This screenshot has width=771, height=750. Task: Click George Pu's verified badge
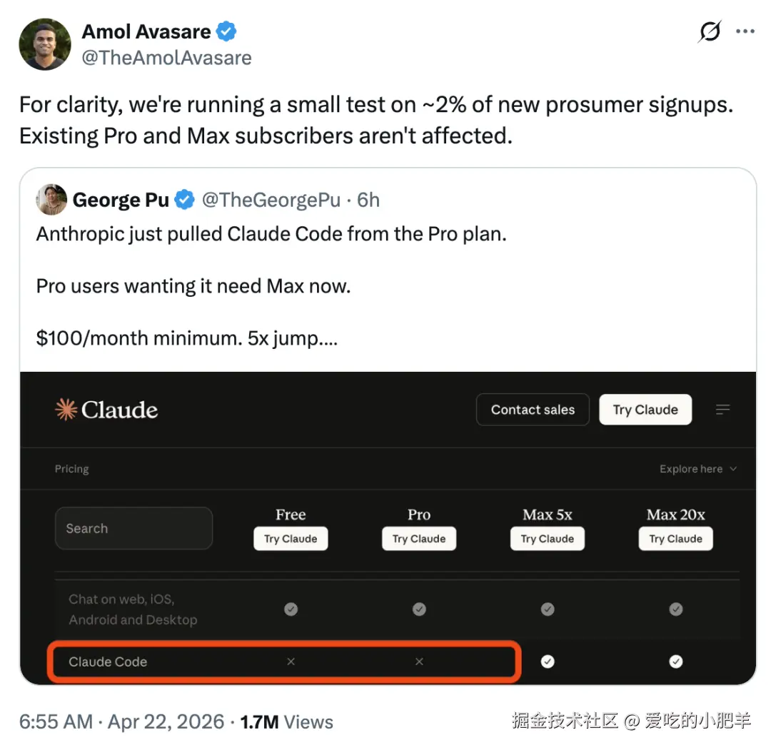[185, 201]
